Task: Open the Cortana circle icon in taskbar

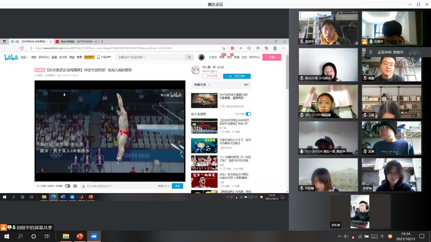Action: [x=34, y=236]
